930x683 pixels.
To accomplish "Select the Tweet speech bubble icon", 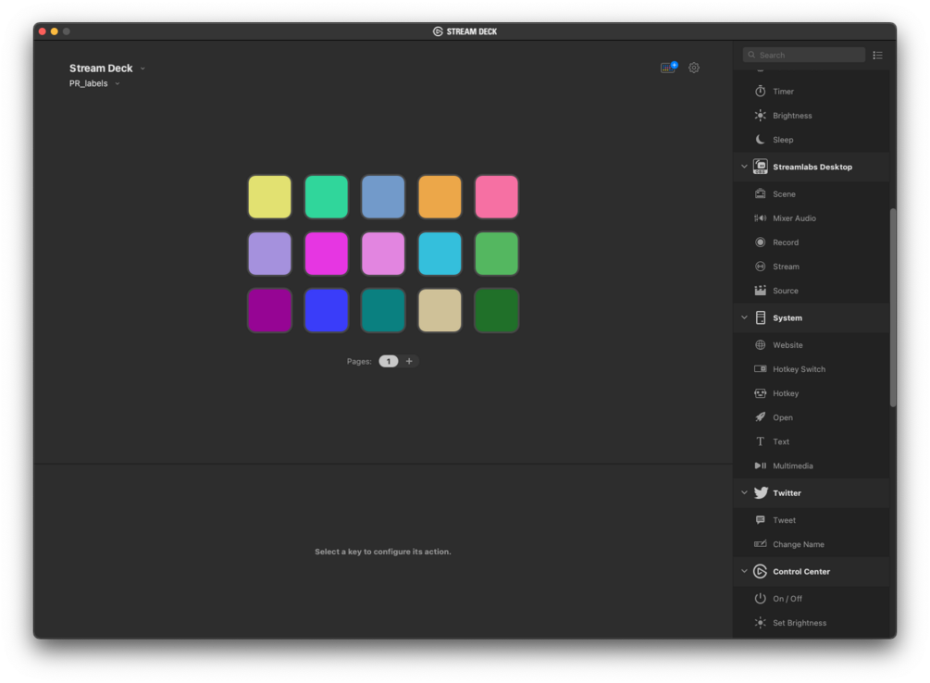I will (x=760, y=520).
